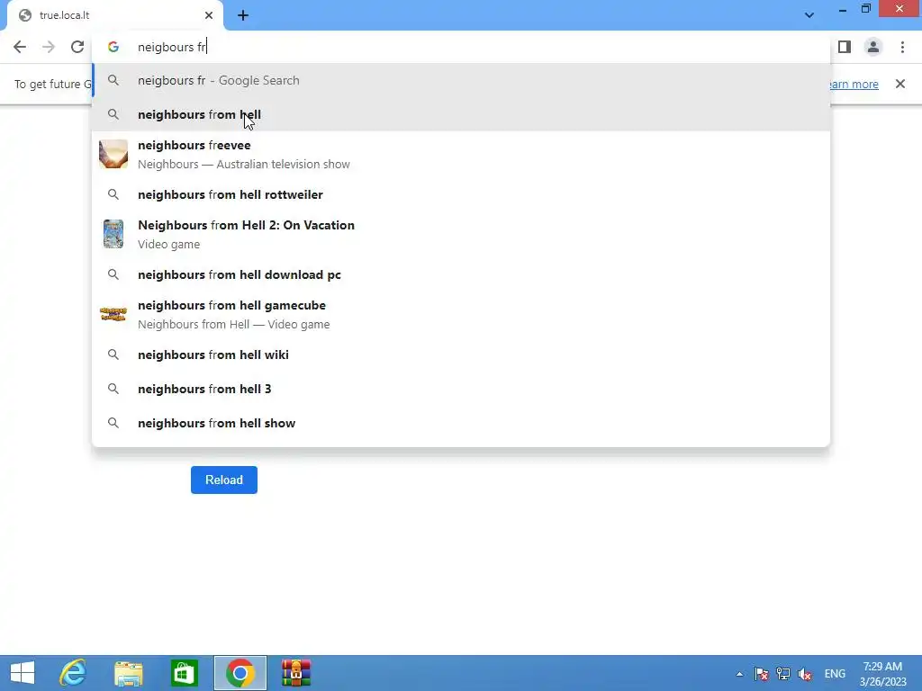Choose 'neigbours fr - Google Search' suggestion
The height and width of the screenshot is (691, 922).
click(x=461, y=80)
